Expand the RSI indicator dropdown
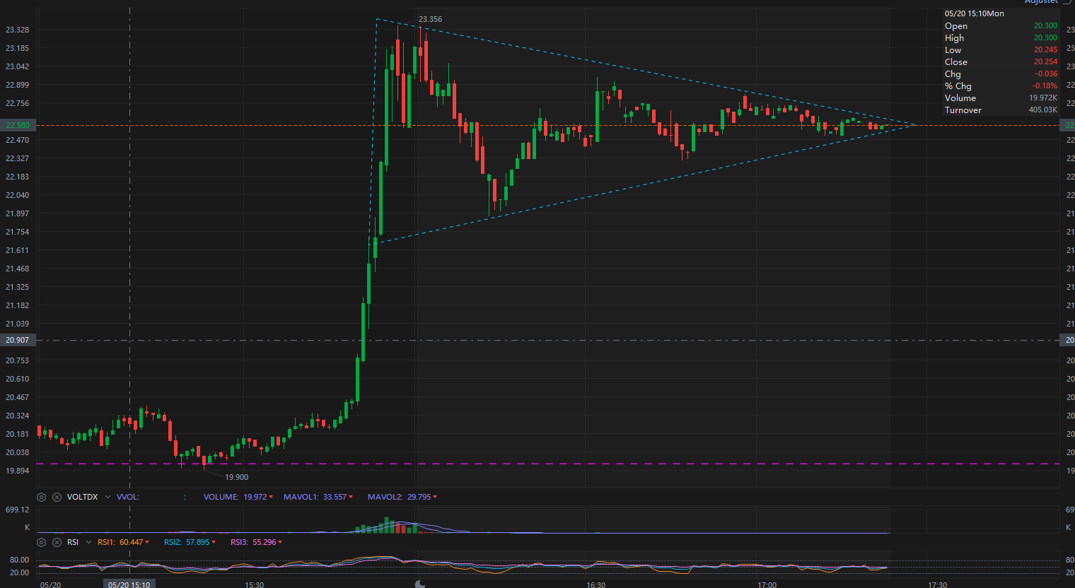This screenshot has width=1075, height=588. 88,542
